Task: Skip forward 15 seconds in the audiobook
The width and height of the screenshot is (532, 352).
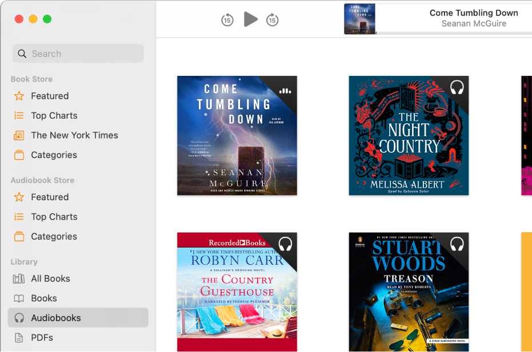Action: click(x=272, y=20)
